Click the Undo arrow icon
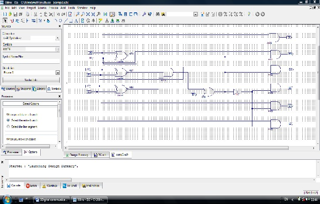The width and height of the screenshot is (320, 204). tap(58, 14)
